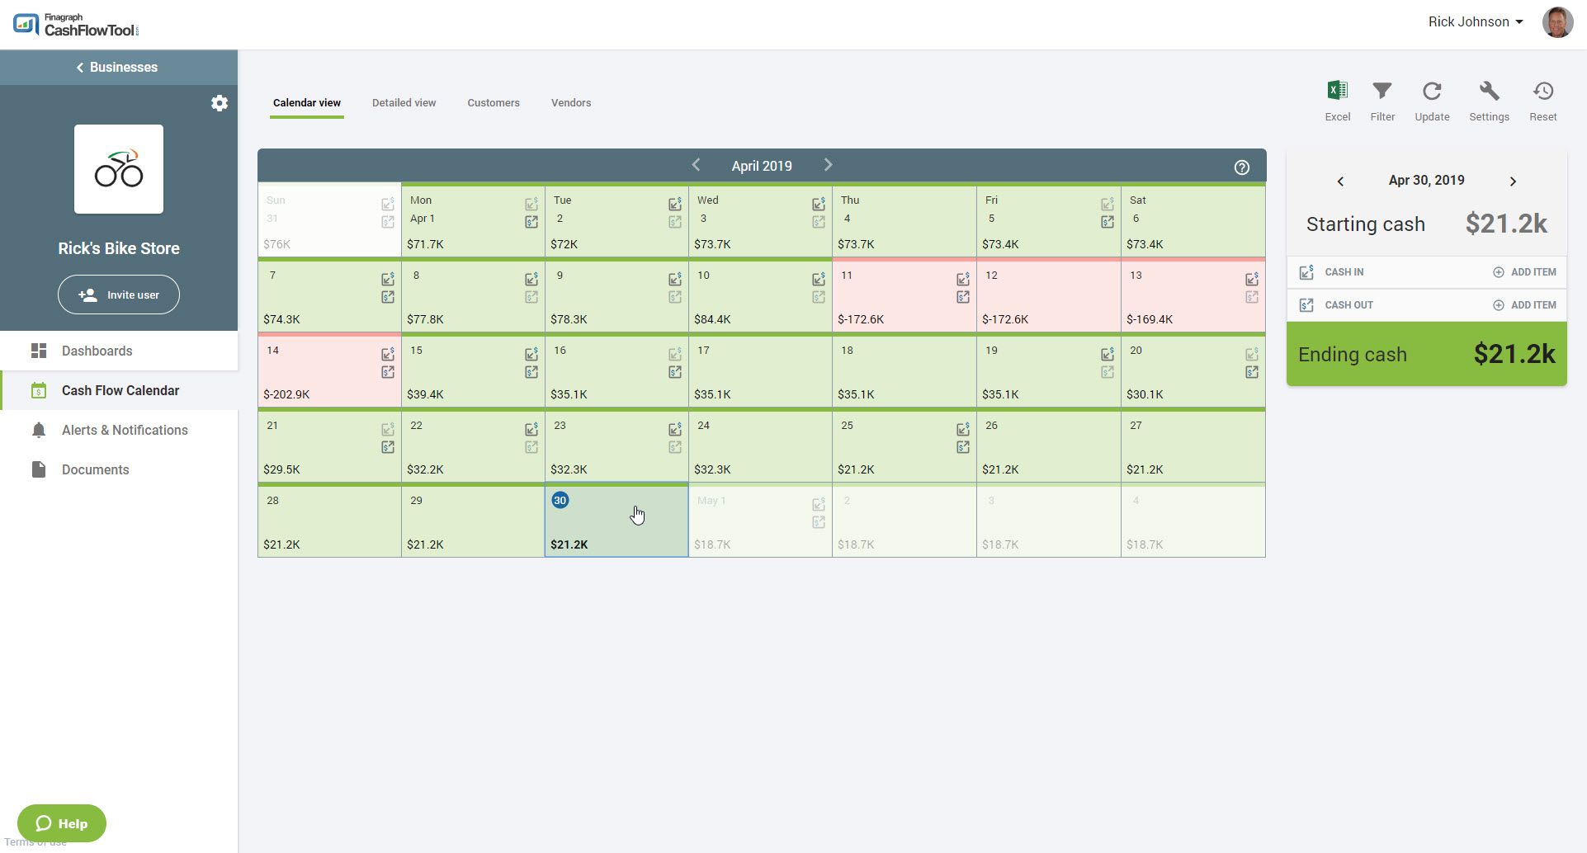Export the calendar to Excel
Viewport: 1587px width, 853px height.
1337,101
